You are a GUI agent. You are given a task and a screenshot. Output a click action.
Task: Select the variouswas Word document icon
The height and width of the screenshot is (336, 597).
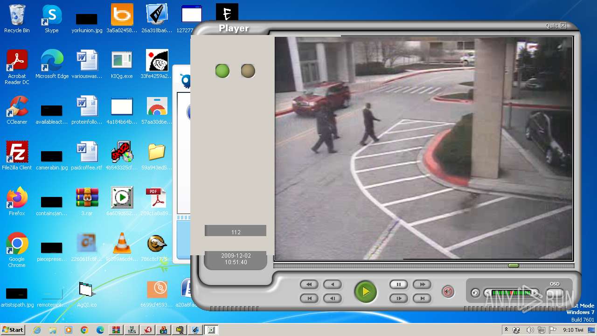(87, 64)
